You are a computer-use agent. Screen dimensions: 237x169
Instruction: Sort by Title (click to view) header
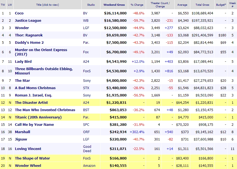click(x=48, y=5)
